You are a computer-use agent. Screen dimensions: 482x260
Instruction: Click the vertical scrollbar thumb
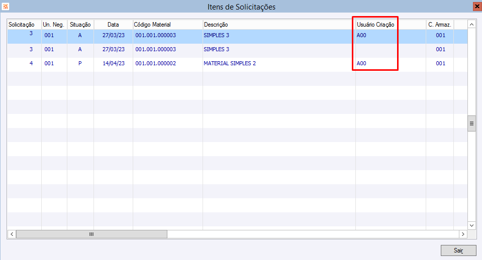pyautogui.click(x=471, y=123)
